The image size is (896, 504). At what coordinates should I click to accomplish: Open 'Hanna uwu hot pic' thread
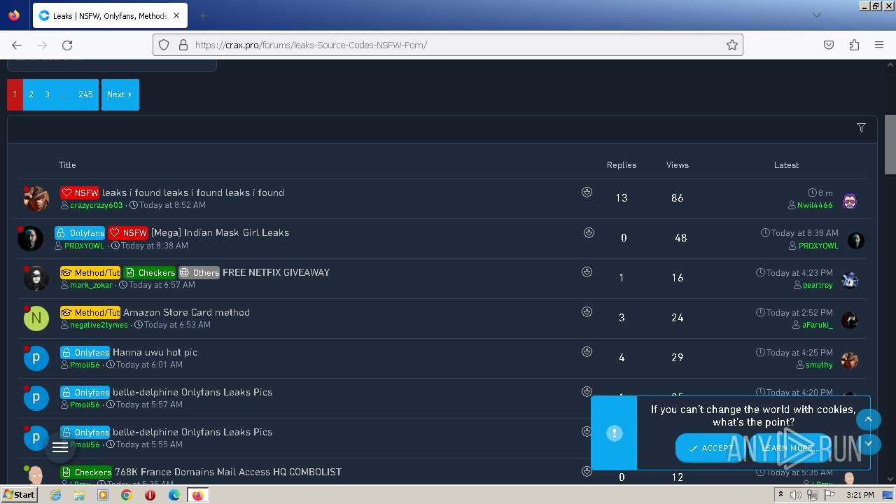pos(155,352)
